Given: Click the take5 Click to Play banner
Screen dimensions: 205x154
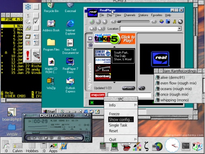Looking at the screenshot, I should point(115,39).
